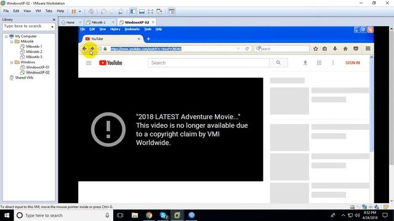The image size is (394, 221).
Task: Open VMware Tabs menu
Action: (x=49, y=11)
